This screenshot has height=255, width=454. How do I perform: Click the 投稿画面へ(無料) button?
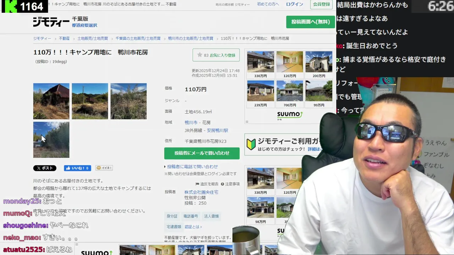tap(310, 22)
